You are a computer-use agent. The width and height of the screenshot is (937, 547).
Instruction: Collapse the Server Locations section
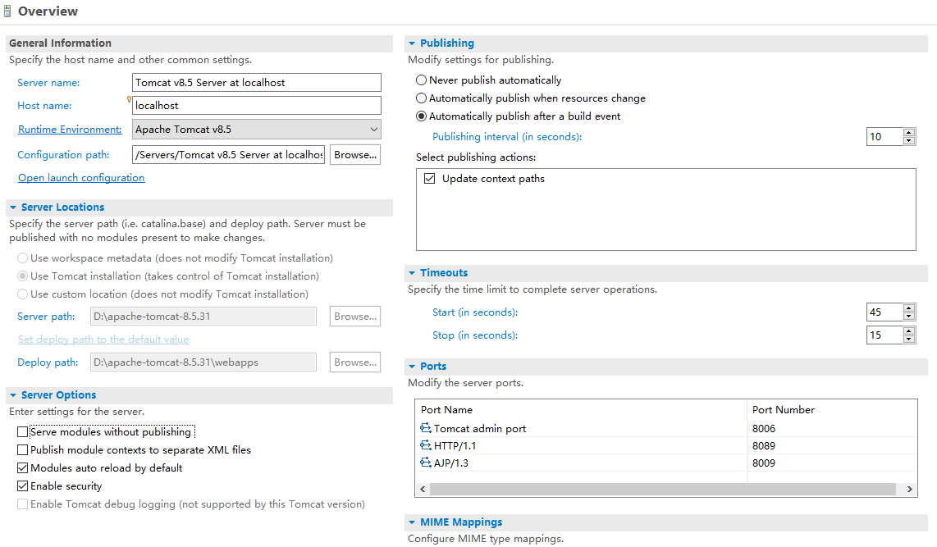click(13, 207)
